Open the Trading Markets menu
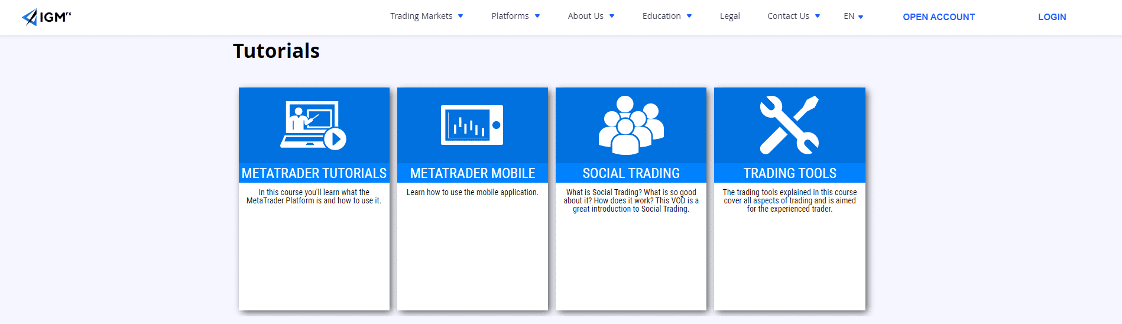The image size is (1122, 324). pyautogui.click(x=421, y=16)
